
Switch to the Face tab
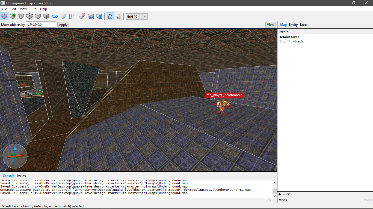[x=303, y=24]
